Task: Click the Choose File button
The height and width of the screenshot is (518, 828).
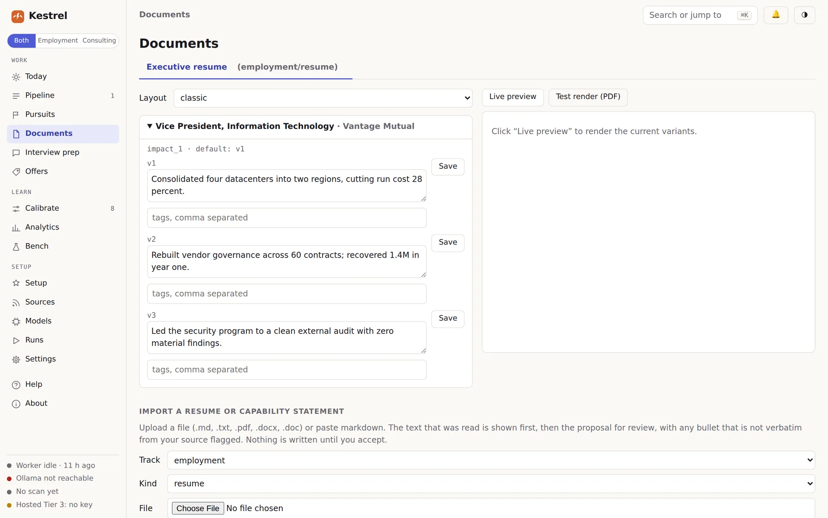Action: [198, 508]
